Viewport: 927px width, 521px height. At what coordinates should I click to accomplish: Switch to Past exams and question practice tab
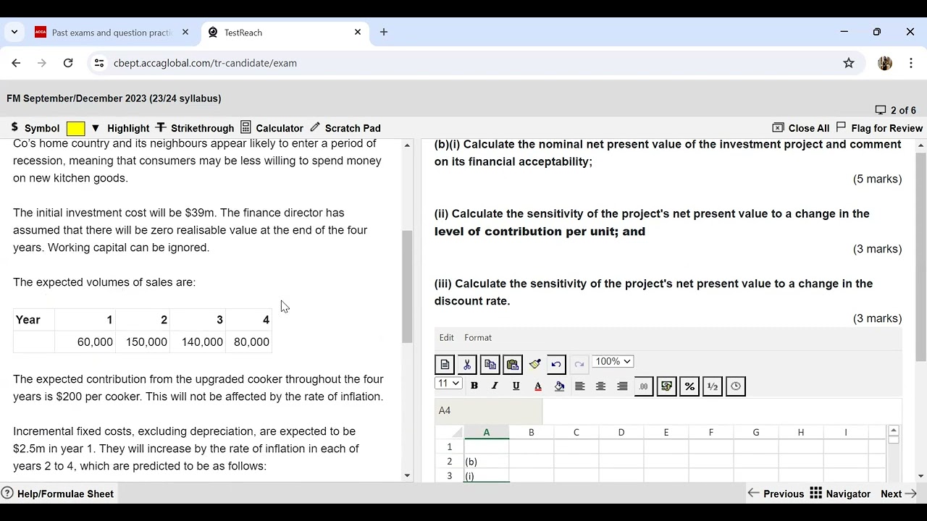click(x=112, y=33)
